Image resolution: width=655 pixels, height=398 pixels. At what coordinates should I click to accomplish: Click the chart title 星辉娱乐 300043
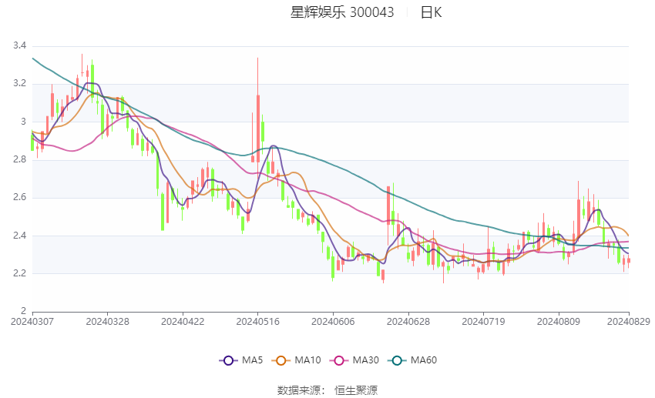coord(342,12)
